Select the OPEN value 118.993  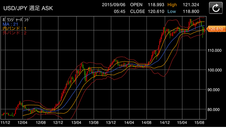pos(156,5)
